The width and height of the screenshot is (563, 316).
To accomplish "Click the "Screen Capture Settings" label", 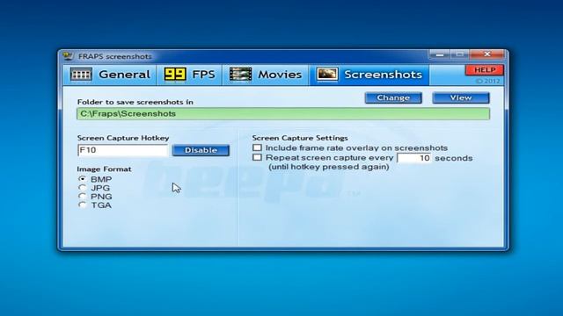I will tap(300, 138).
